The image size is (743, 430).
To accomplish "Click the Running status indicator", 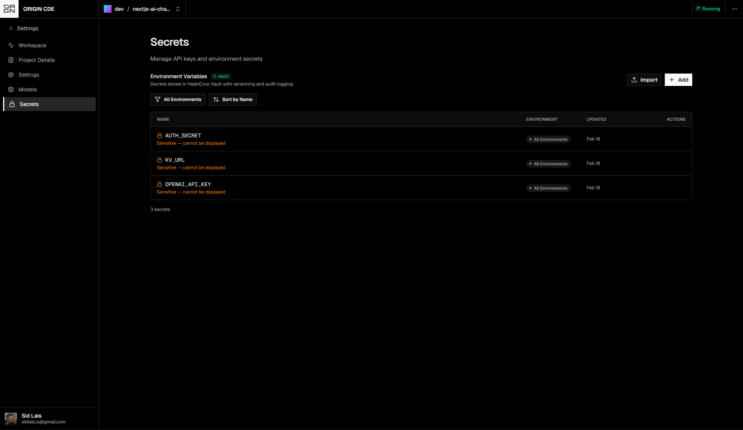I will [708, 9].
